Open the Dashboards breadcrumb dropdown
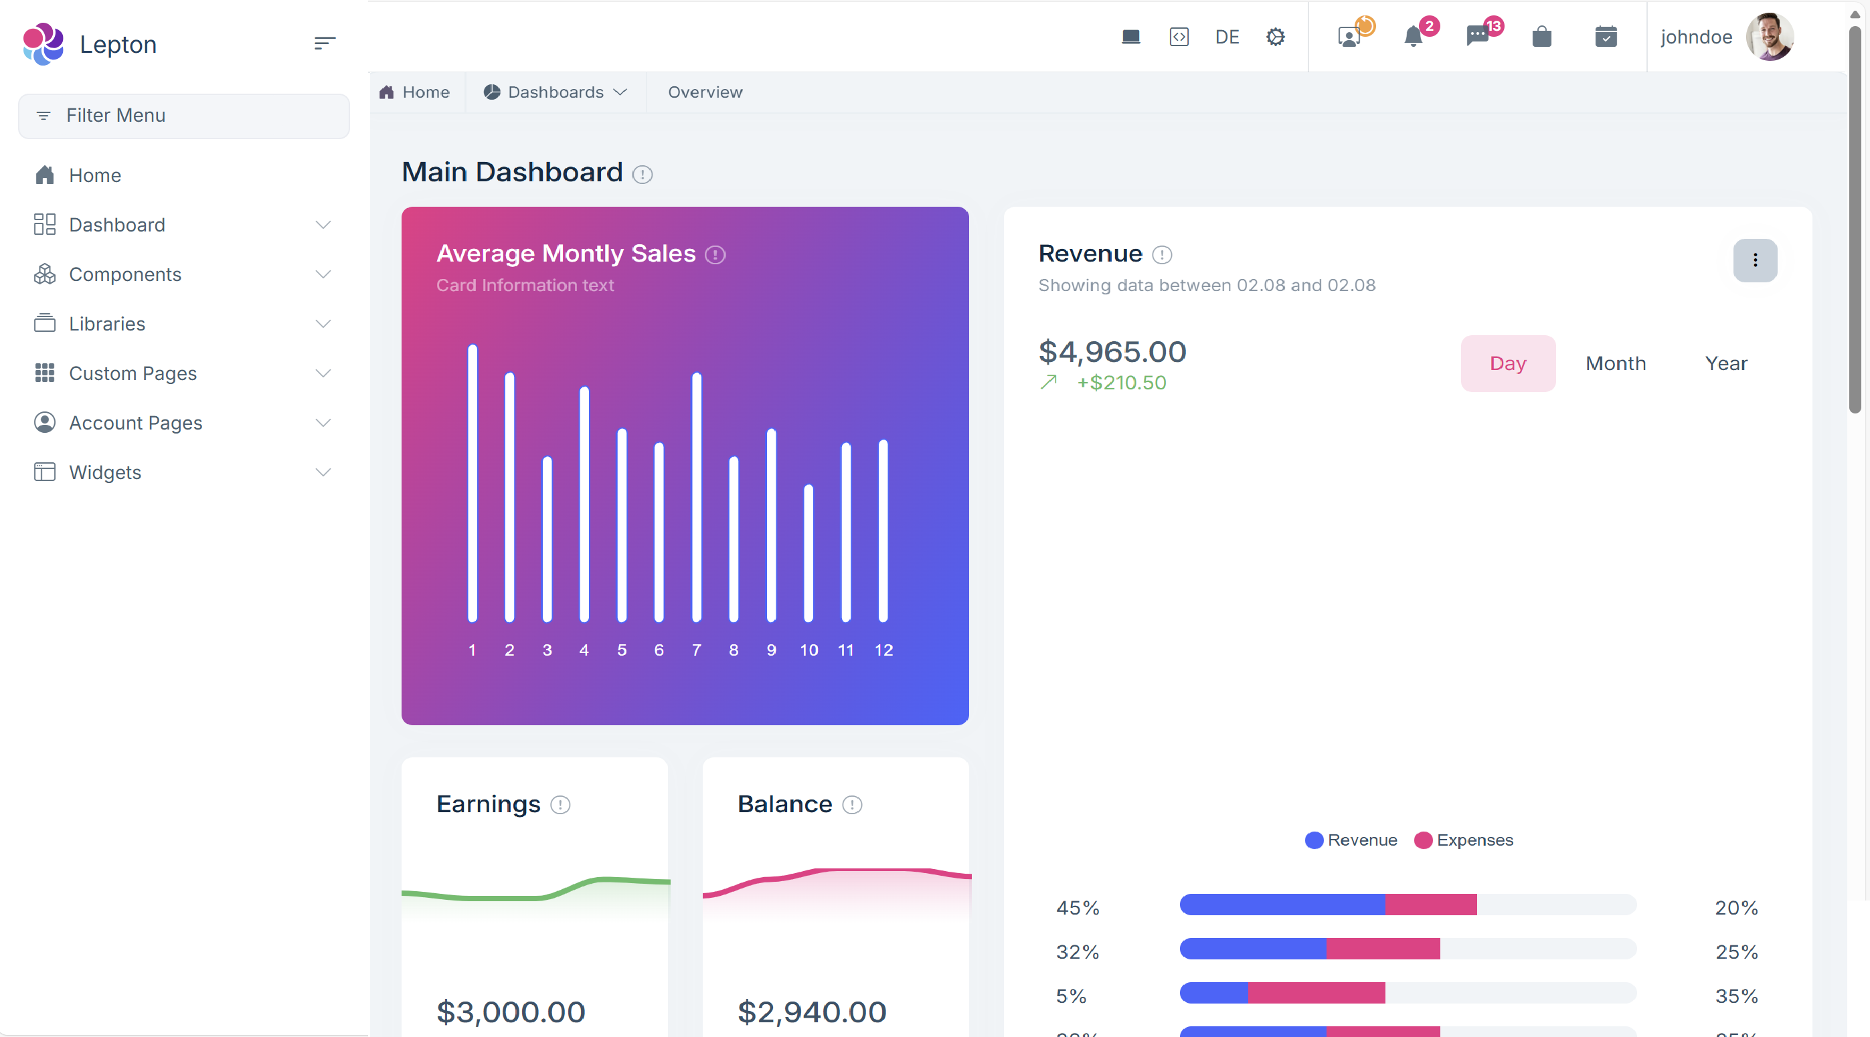 tap(556, 92)
